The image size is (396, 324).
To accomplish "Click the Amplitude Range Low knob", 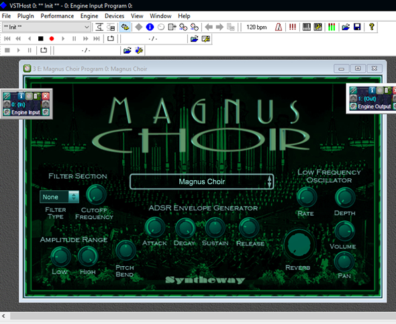I will point(60,257).
